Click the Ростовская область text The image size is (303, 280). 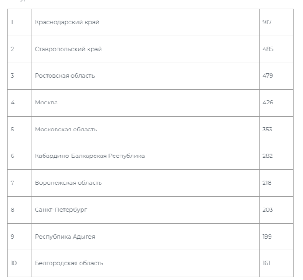pos(65,76)
